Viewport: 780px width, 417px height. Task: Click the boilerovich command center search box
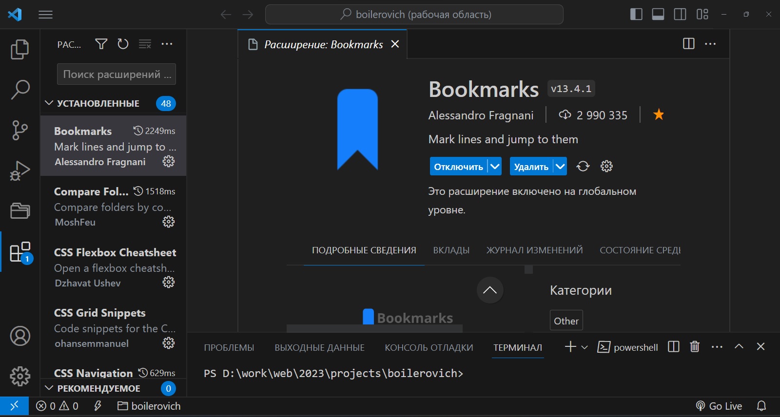(x=414, y=15)
